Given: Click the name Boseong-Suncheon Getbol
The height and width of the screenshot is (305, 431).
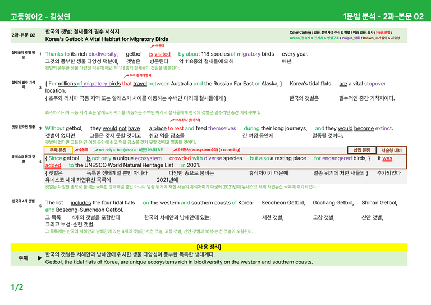Looking at the screenshot, I should click(x=90, y=210).
